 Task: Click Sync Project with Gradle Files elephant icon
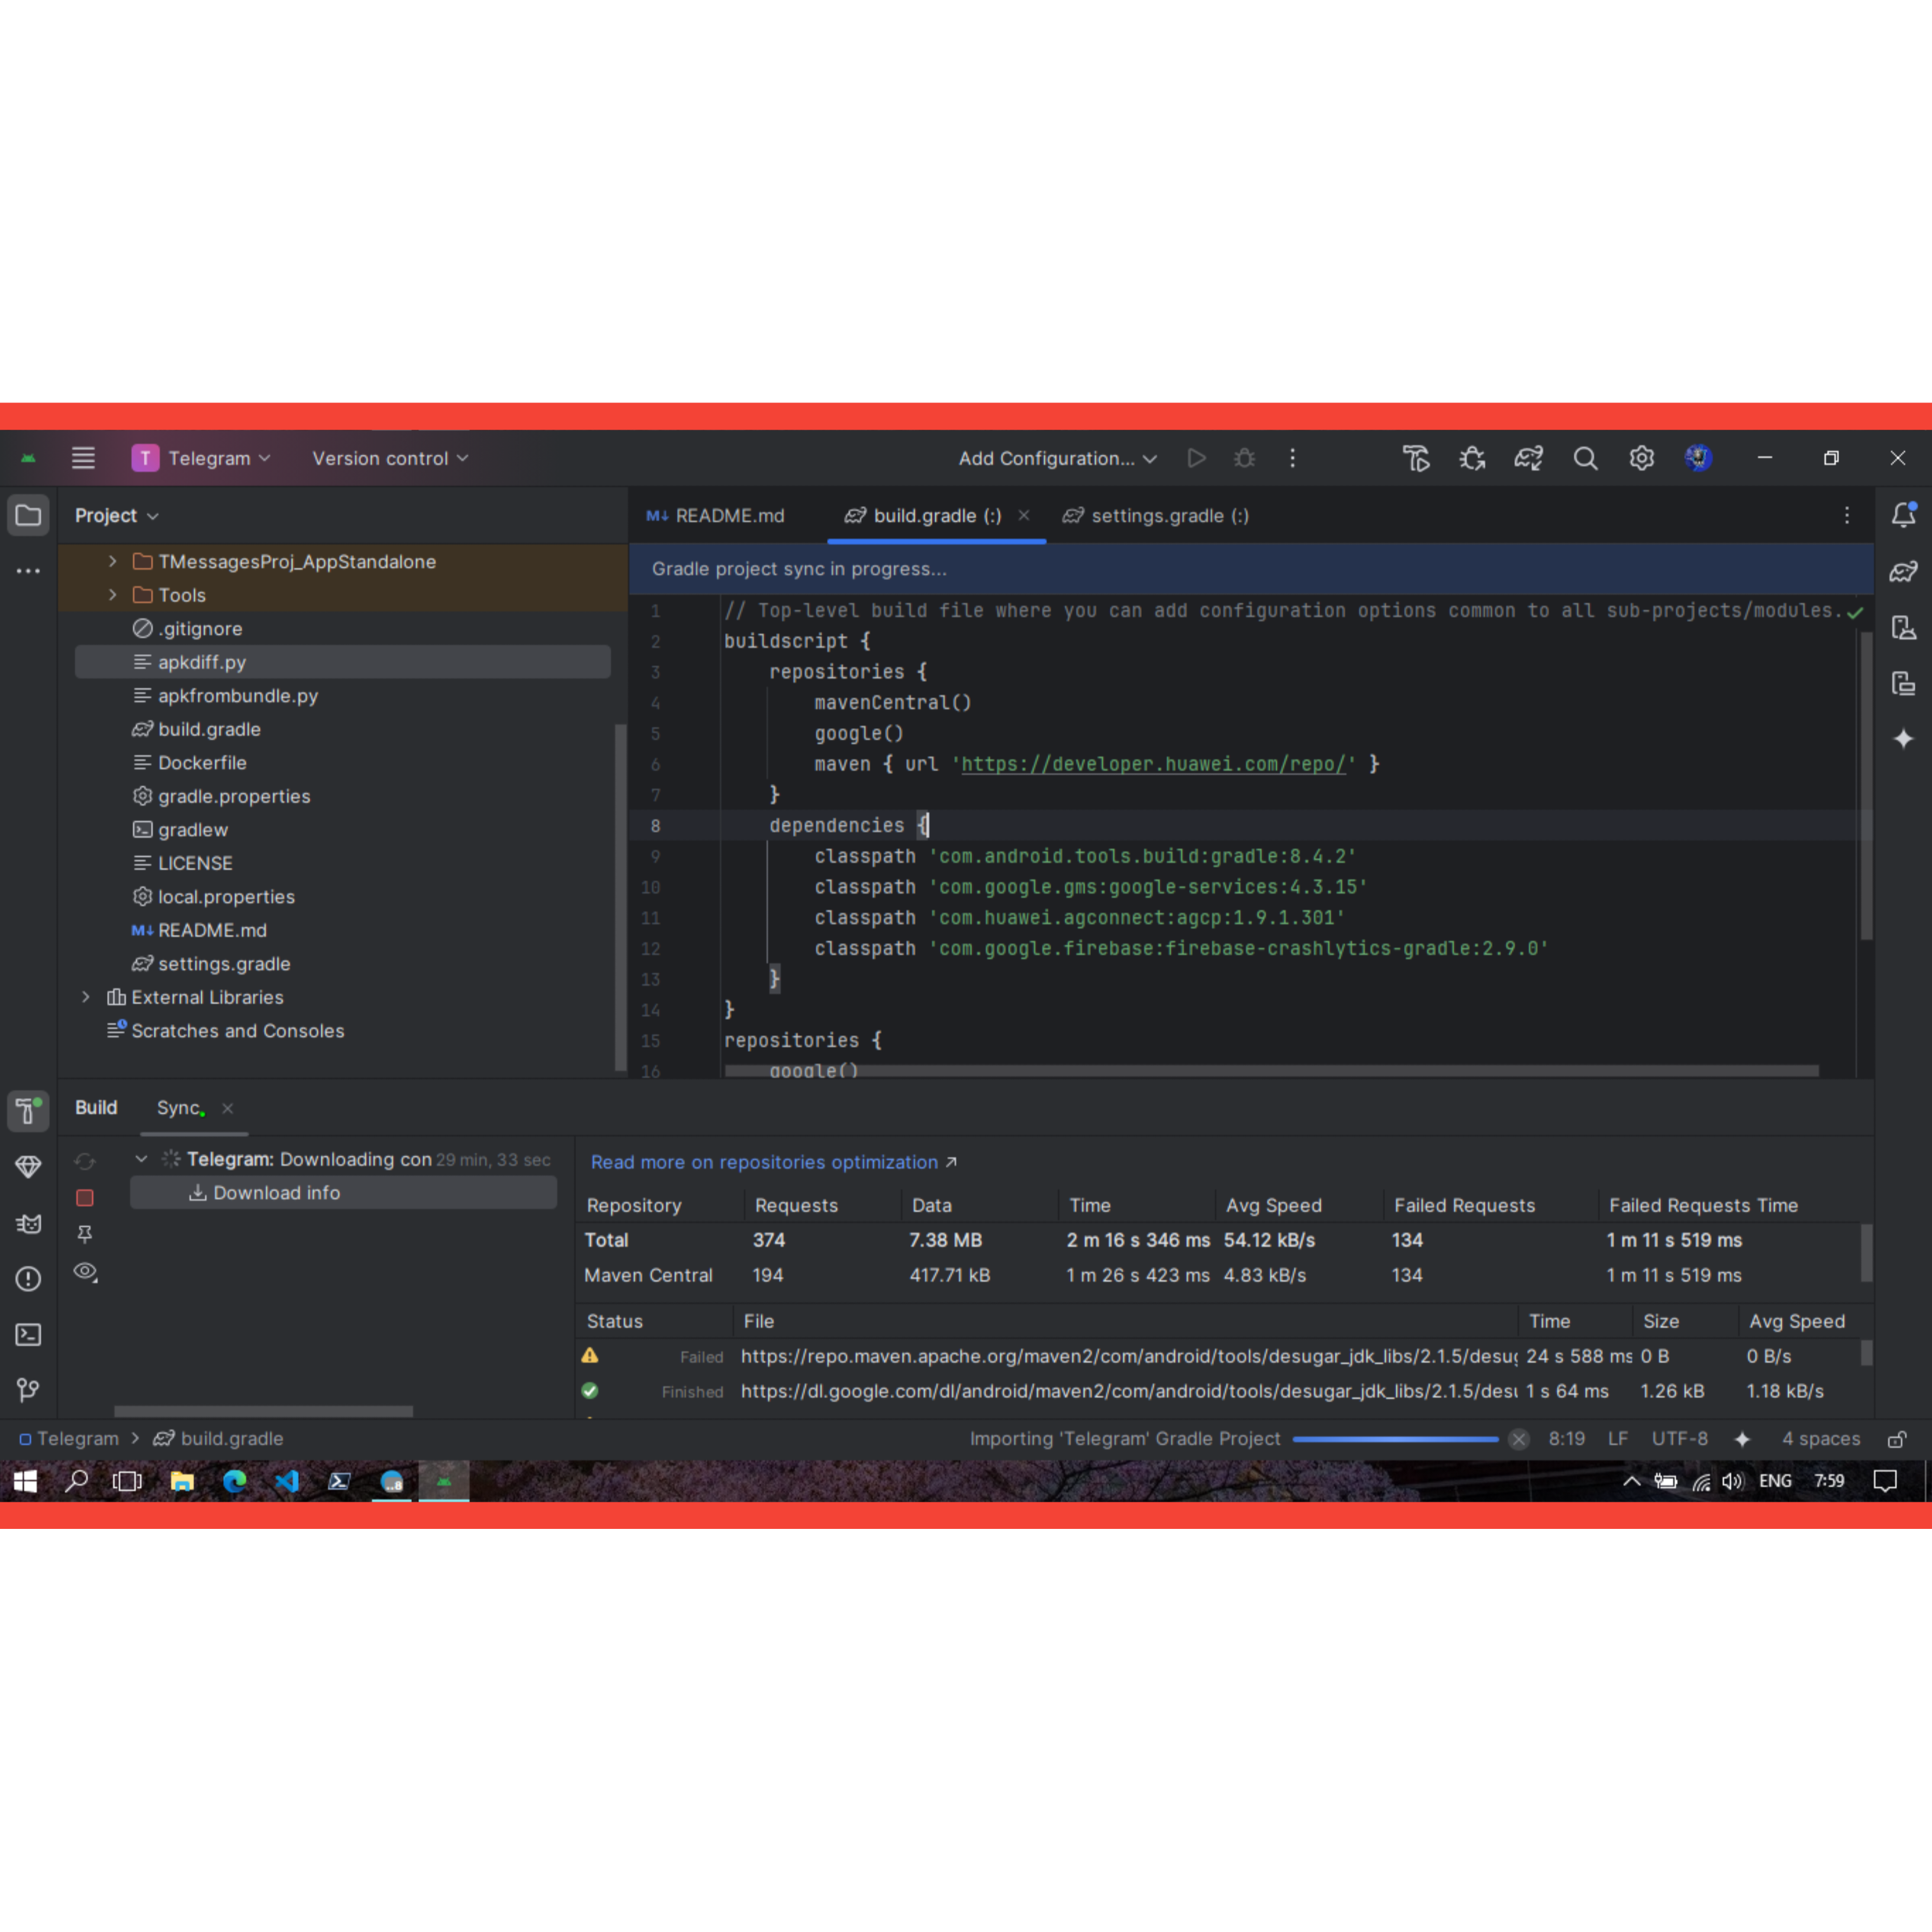coord(1529,458)
